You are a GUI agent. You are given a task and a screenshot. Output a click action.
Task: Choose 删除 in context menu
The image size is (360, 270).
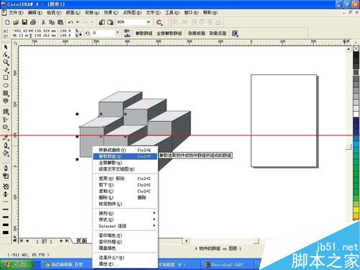pos(125,197)
